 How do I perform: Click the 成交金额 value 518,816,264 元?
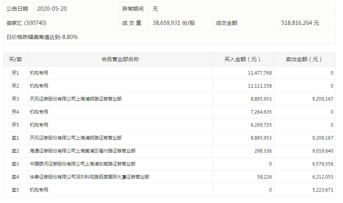pyautogui.click(x=300, y=23)
